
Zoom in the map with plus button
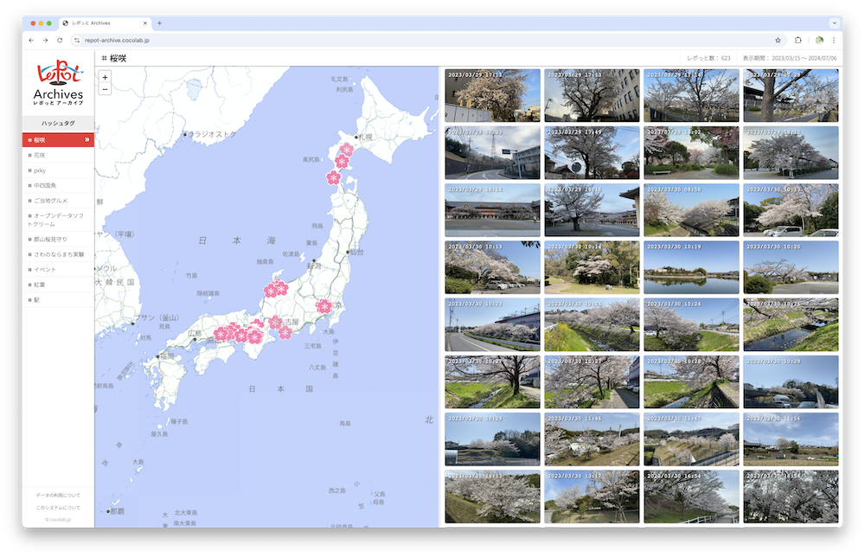pos(105,77)
